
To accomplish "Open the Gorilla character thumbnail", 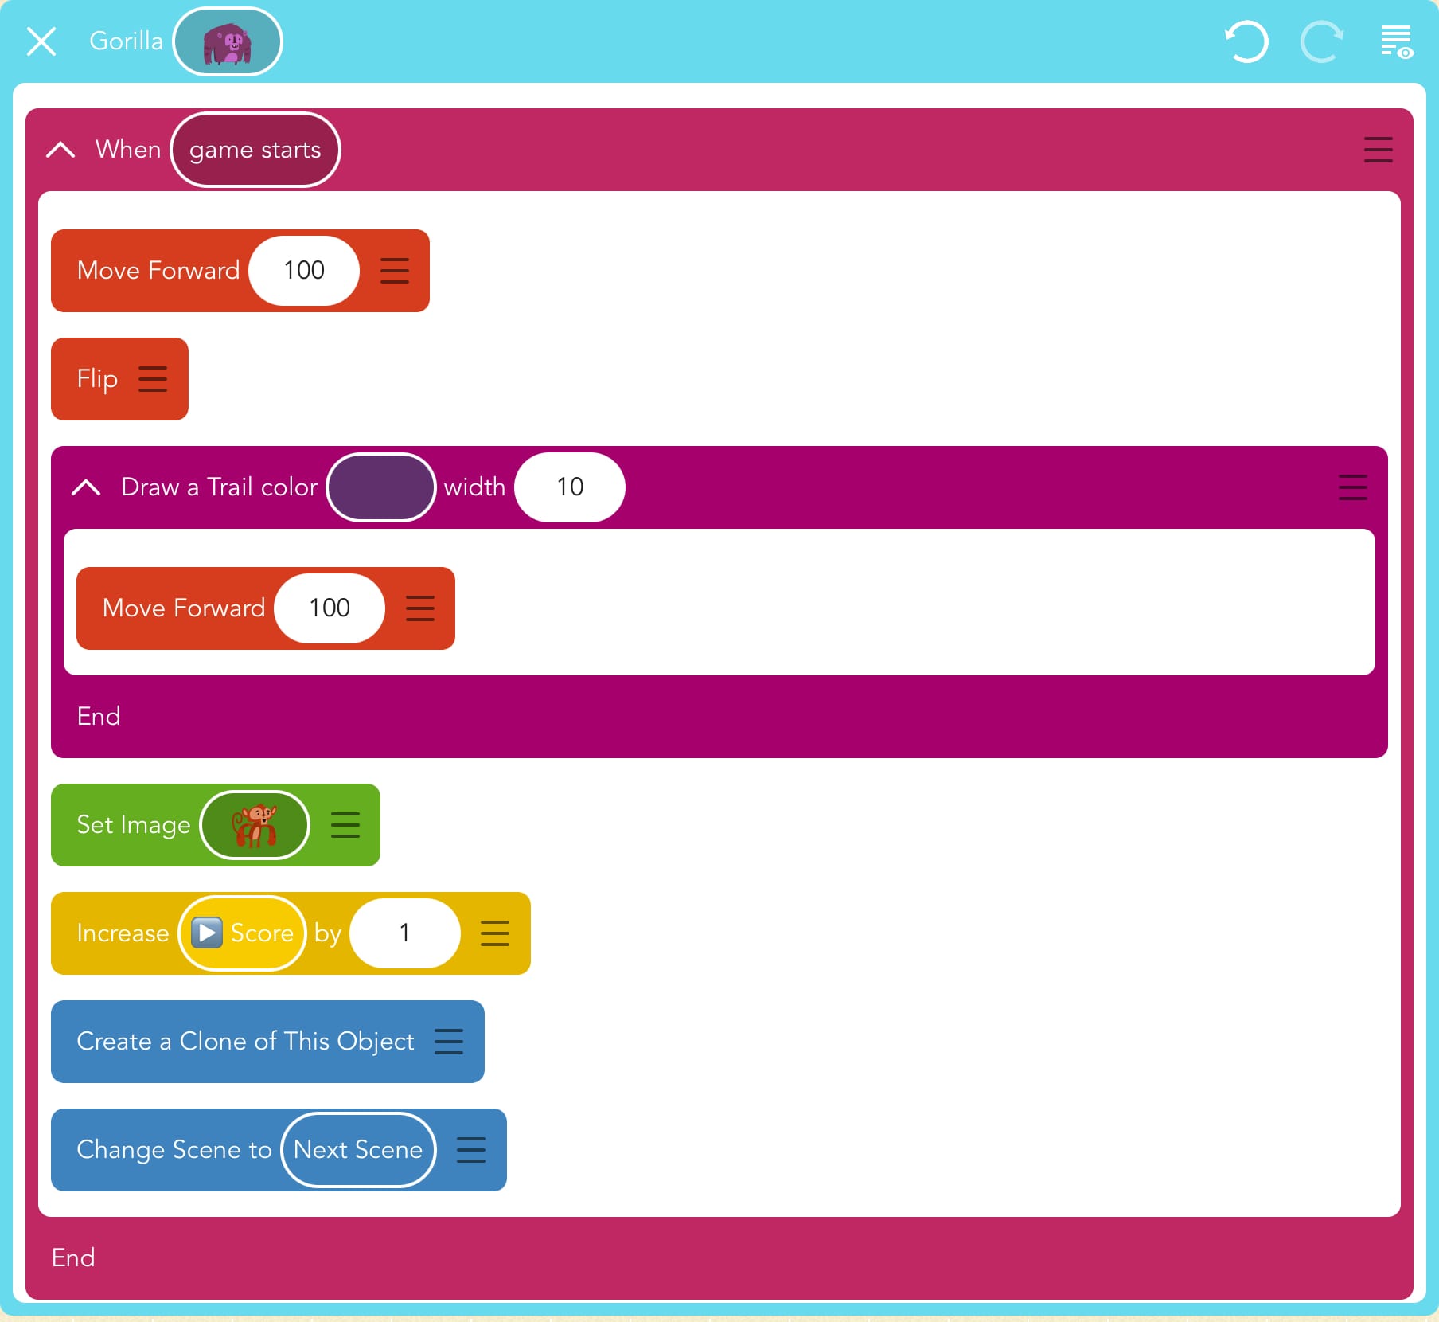I will 228,41.
